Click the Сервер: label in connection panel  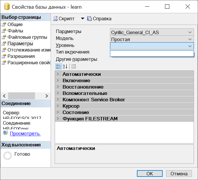click(x=12, y=113)
